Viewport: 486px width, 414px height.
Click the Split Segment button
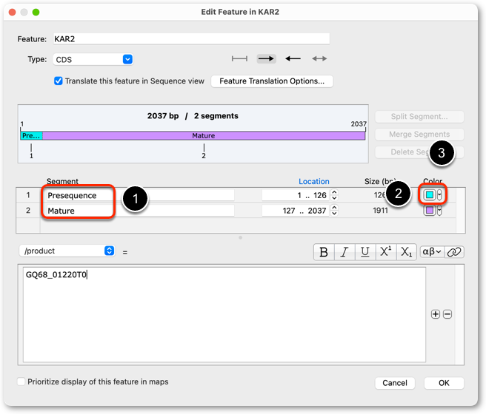pyautogui.click(x=419, y=117)
